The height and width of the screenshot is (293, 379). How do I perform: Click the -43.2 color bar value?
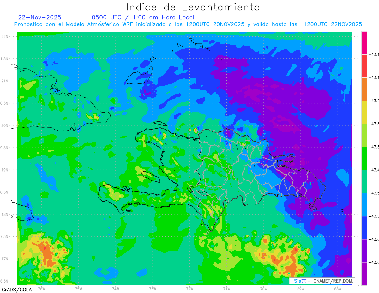coord(375,101)
